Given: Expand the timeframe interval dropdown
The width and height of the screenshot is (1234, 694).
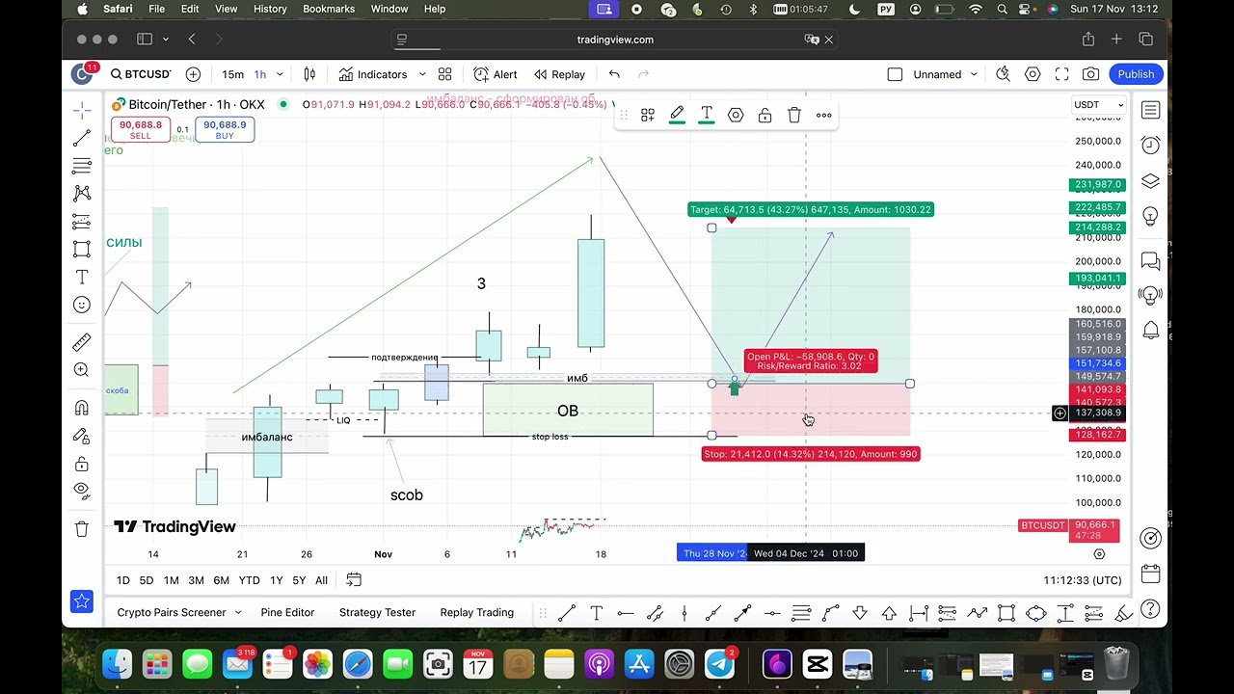Looking at the screenshot, I should point(281,74).
